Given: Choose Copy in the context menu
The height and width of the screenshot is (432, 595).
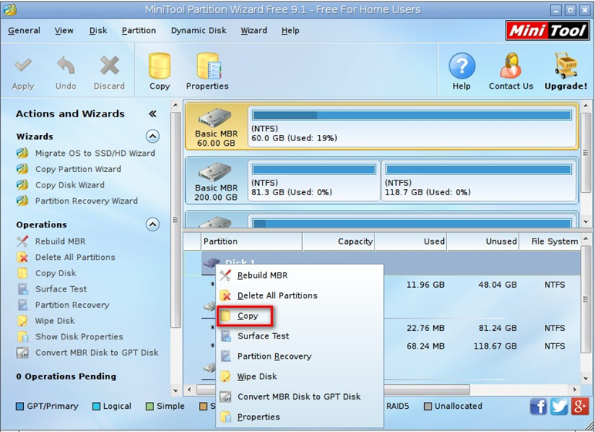Looking at the screenshot, I should click(300, 316).
